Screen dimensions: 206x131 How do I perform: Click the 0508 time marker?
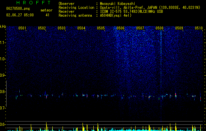tap(159, 28)
